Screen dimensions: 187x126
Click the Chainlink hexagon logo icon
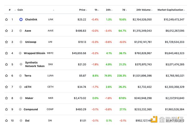coord(21,19)
